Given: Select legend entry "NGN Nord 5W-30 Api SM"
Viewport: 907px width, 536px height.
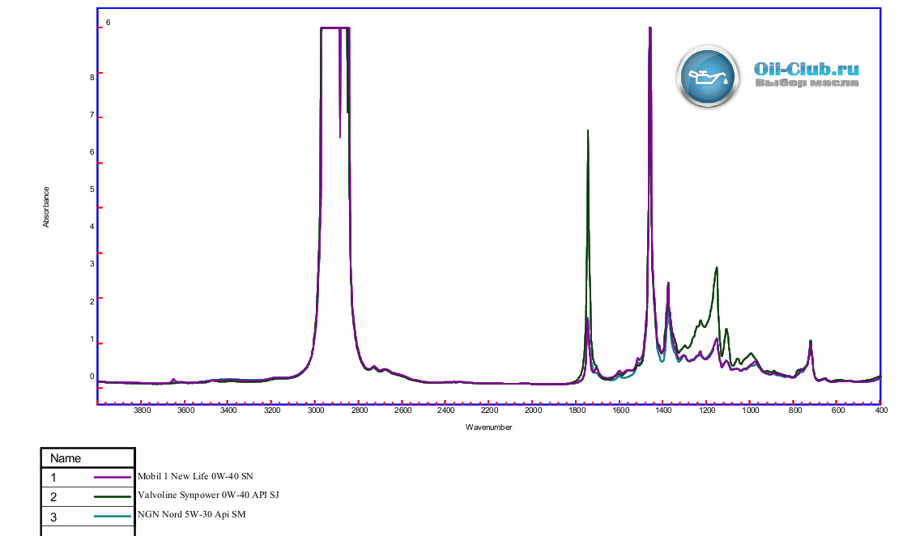Looking at the screenshot, I should (x=191, y=514).
